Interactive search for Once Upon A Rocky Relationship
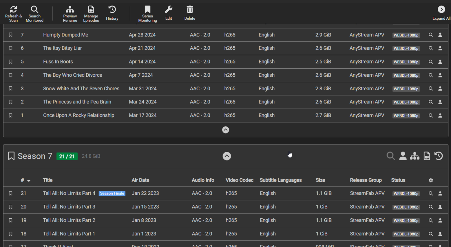The height and width of the screenshot is (247, 451). coord(440,115)
